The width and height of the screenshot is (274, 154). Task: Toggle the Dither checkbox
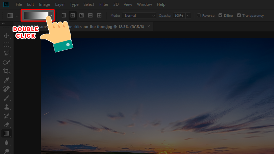pyautogui.click(x=220, y=15)
